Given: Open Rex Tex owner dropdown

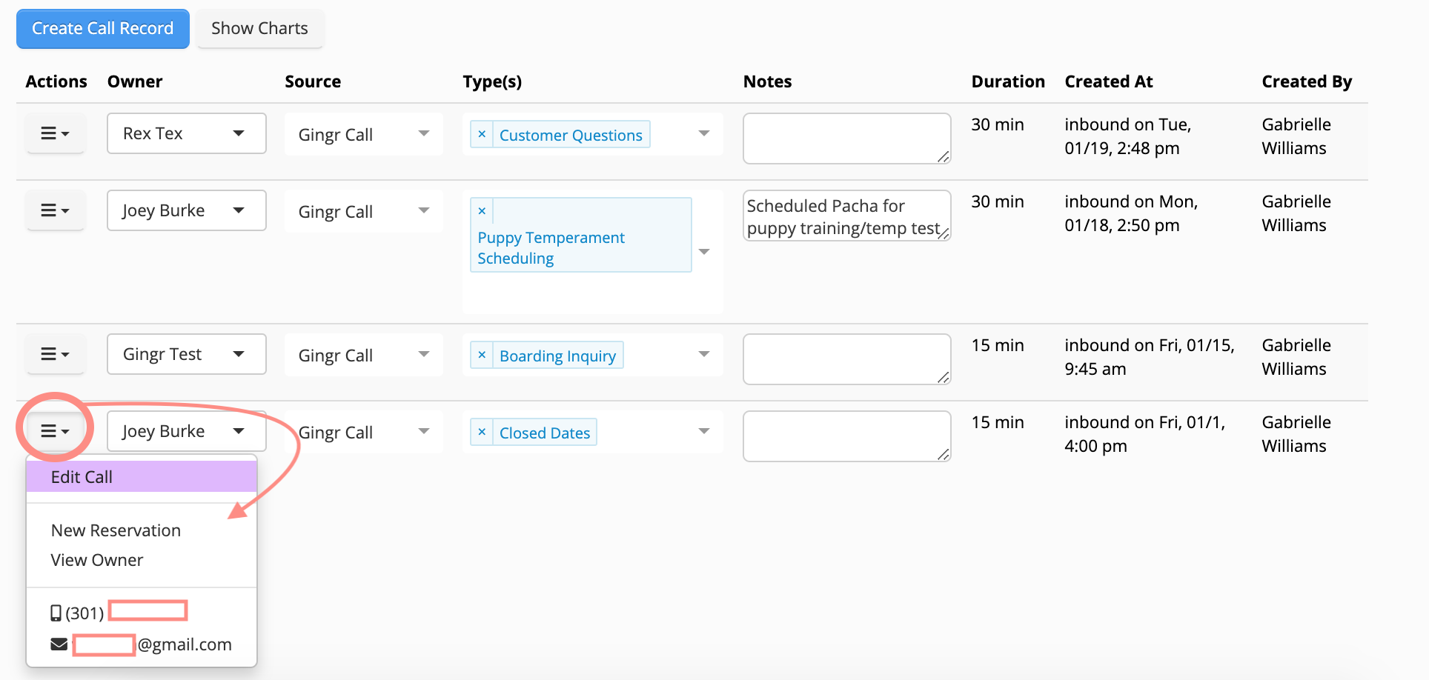Looking at the screenshot, I should coord(187,133).
